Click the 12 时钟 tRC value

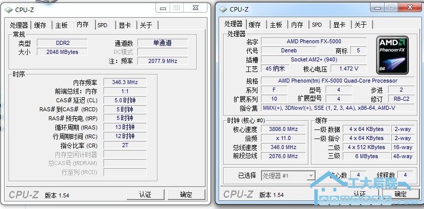coord(125,136)
